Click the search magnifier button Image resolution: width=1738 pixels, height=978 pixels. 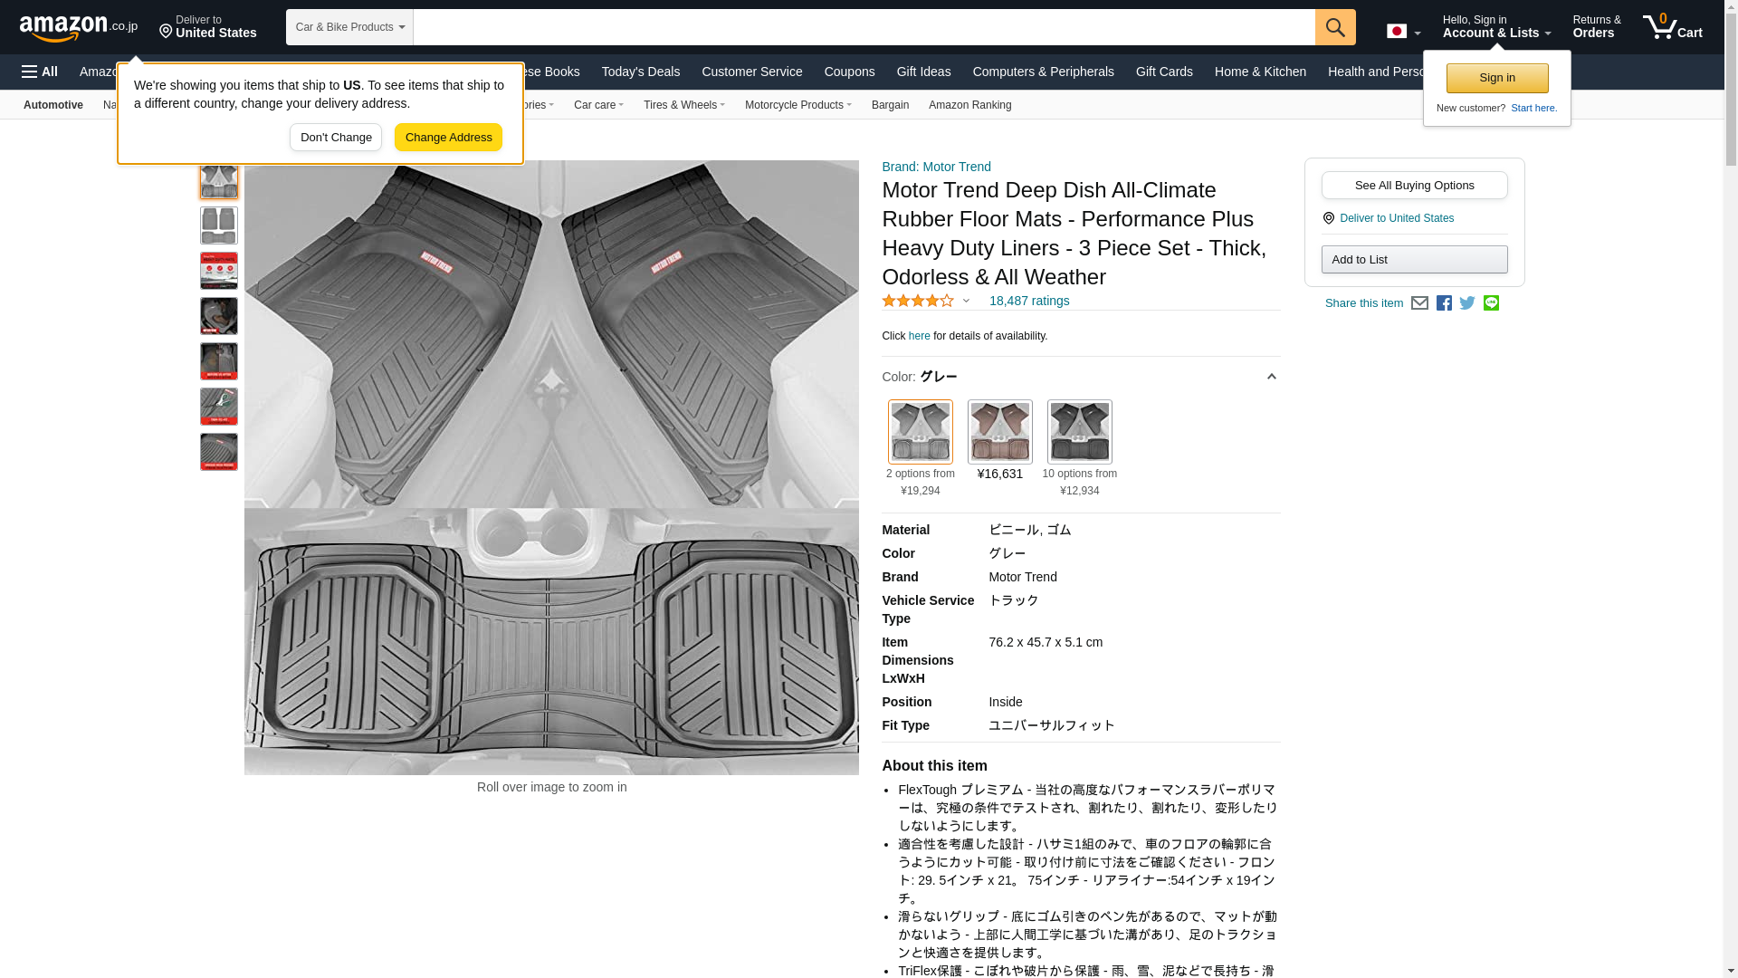click(1335, 27)
